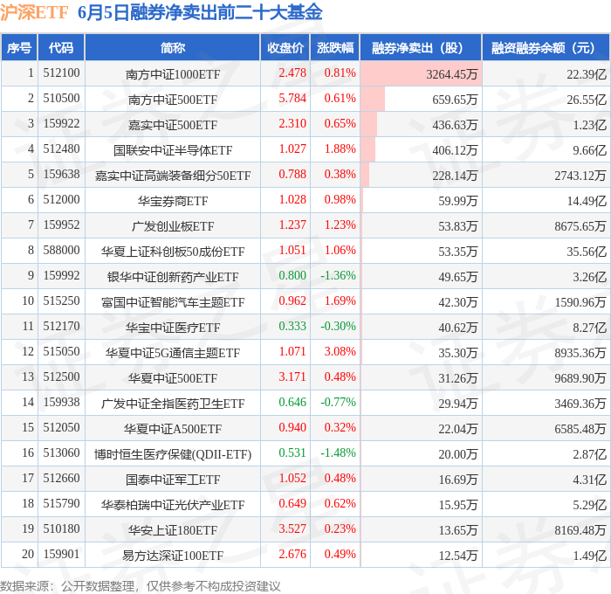The width and height of the screenshot is (611, 594).
Task: Click the 数据来源 footer note
Action: pyautogui.click(x=141, y=587)
